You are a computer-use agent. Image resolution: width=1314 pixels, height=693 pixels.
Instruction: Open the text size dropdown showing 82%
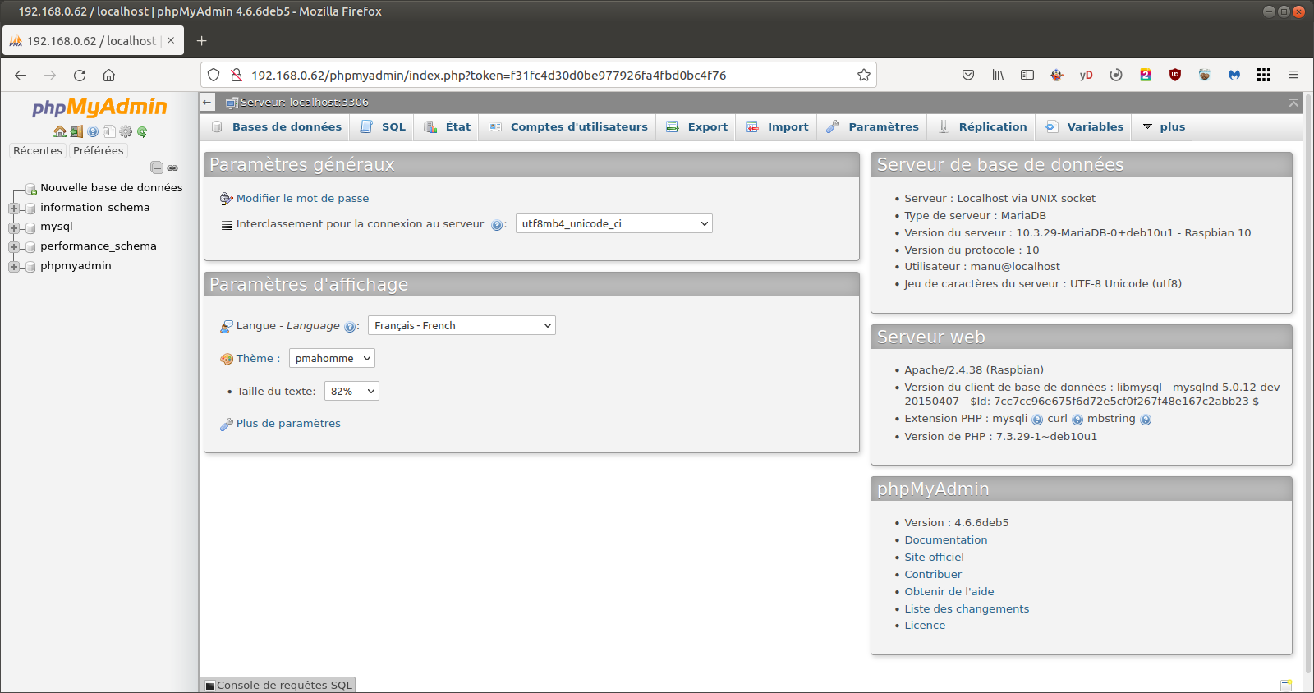click(x=351, y=391)
